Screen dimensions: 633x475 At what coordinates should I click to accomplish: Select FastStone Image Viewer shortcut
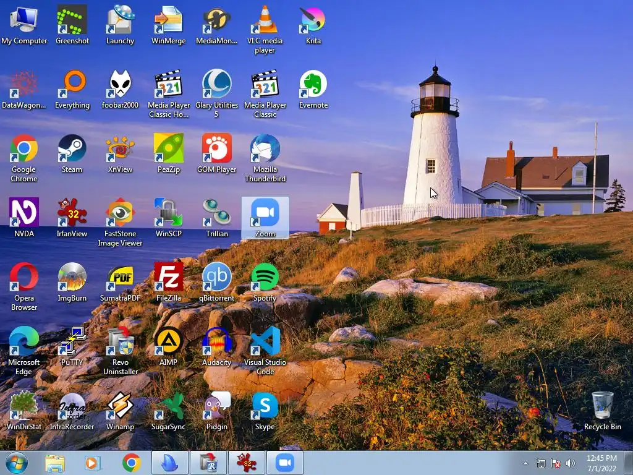[120, 223]
